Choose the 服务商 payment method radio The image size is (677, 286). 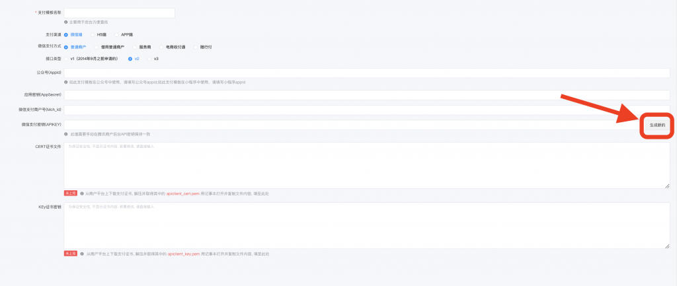click(136, 47)
